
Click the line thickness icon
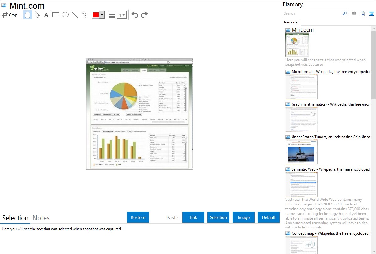tap(112, 15)
